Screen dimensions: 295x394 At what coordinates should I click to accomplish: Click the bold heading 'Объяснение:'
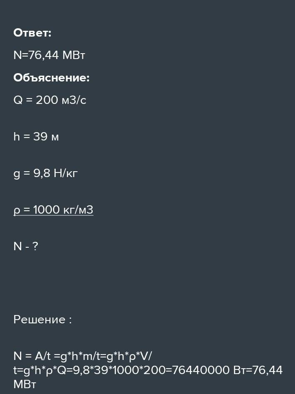click(51, 78)
